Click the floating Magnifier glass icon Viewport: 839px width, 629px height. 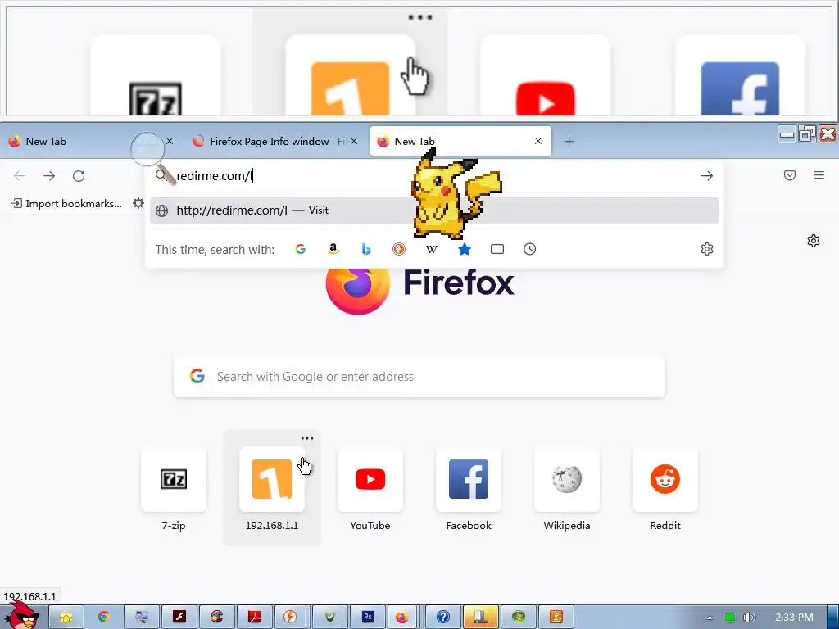(x=152, y=156)
